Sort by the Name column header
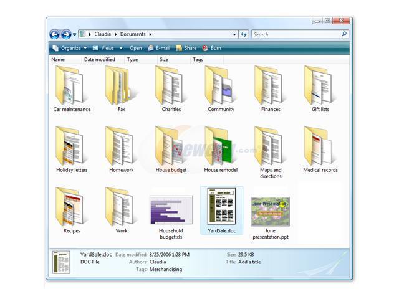This screenshot has height=299, width=399. pyautogui.click(x=65, y=60)
